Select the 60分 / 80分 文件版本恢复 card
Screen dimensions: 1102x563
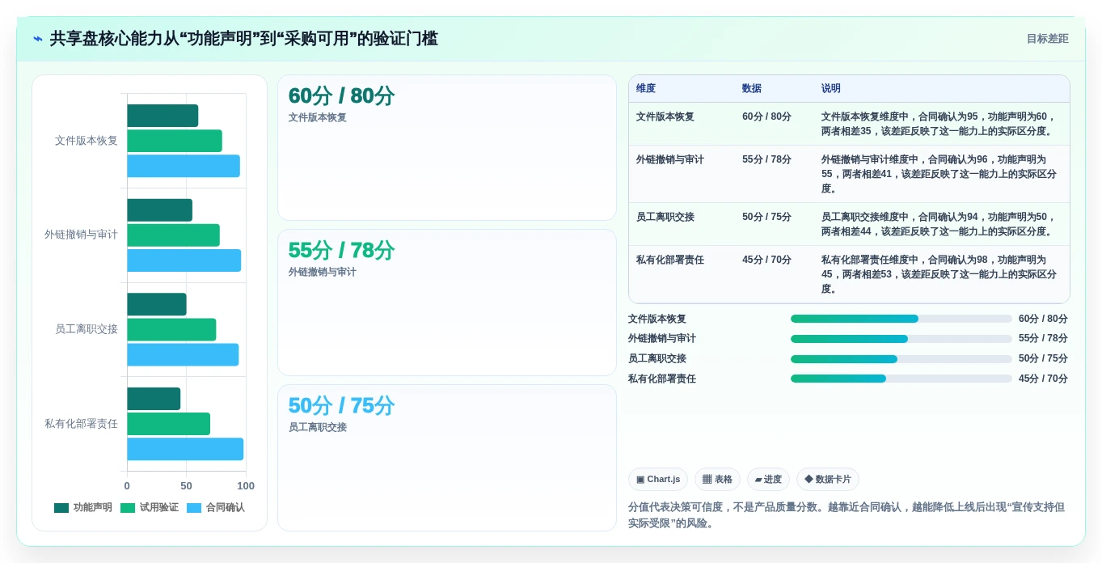447,148
